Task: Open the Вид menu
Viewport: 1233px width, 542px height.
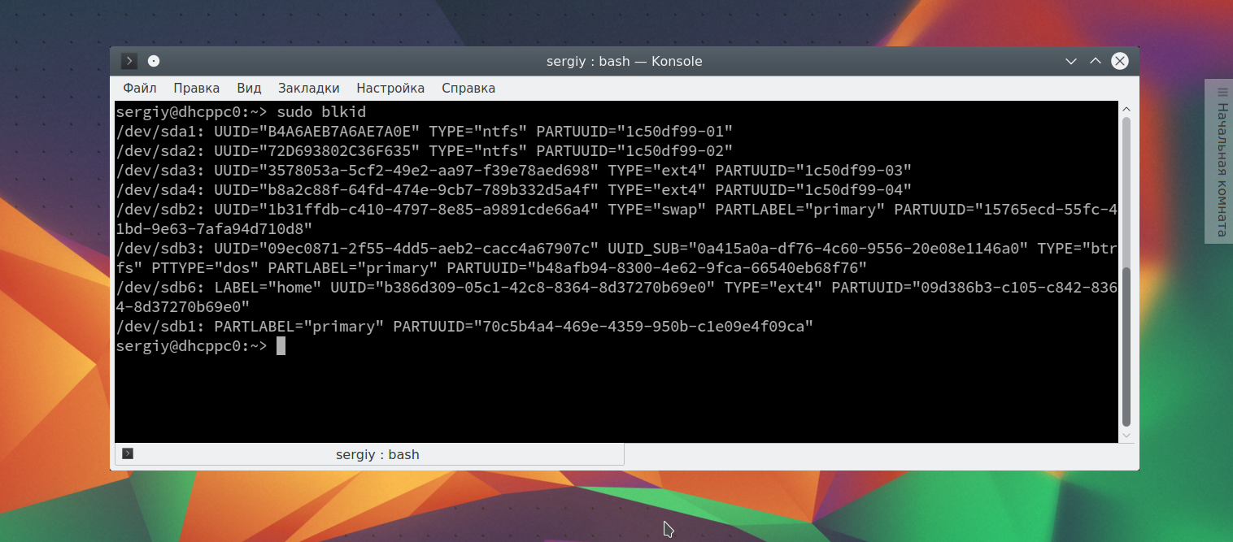Action: (x=249, y=88)
